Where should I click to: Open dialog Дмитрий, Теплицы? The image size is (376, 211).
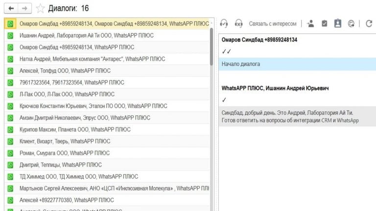(107, 165)
